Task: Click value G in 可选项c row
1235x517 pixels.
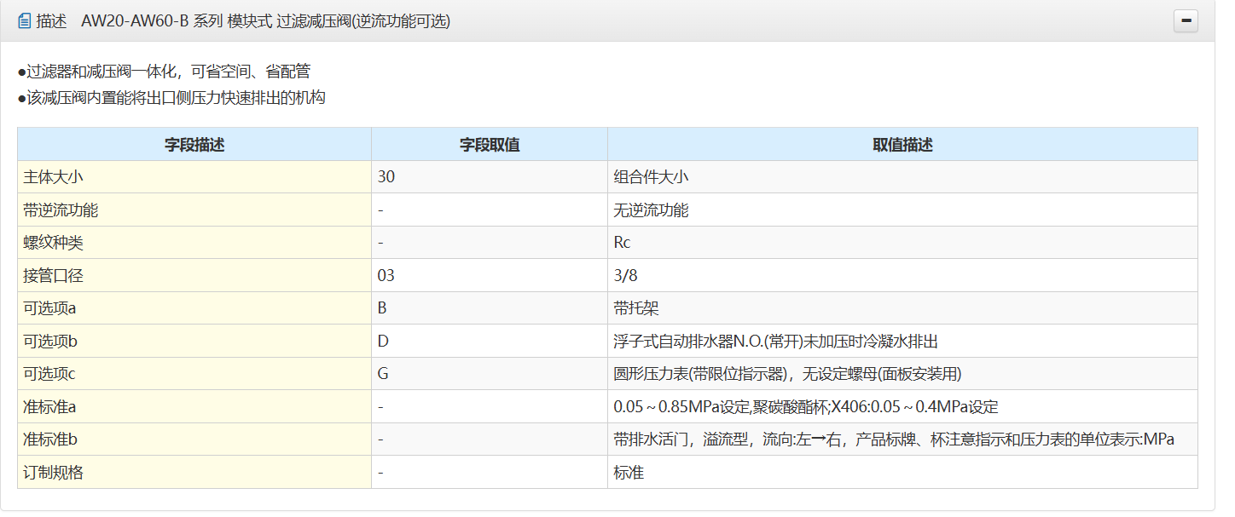Action: pos(383,374)
